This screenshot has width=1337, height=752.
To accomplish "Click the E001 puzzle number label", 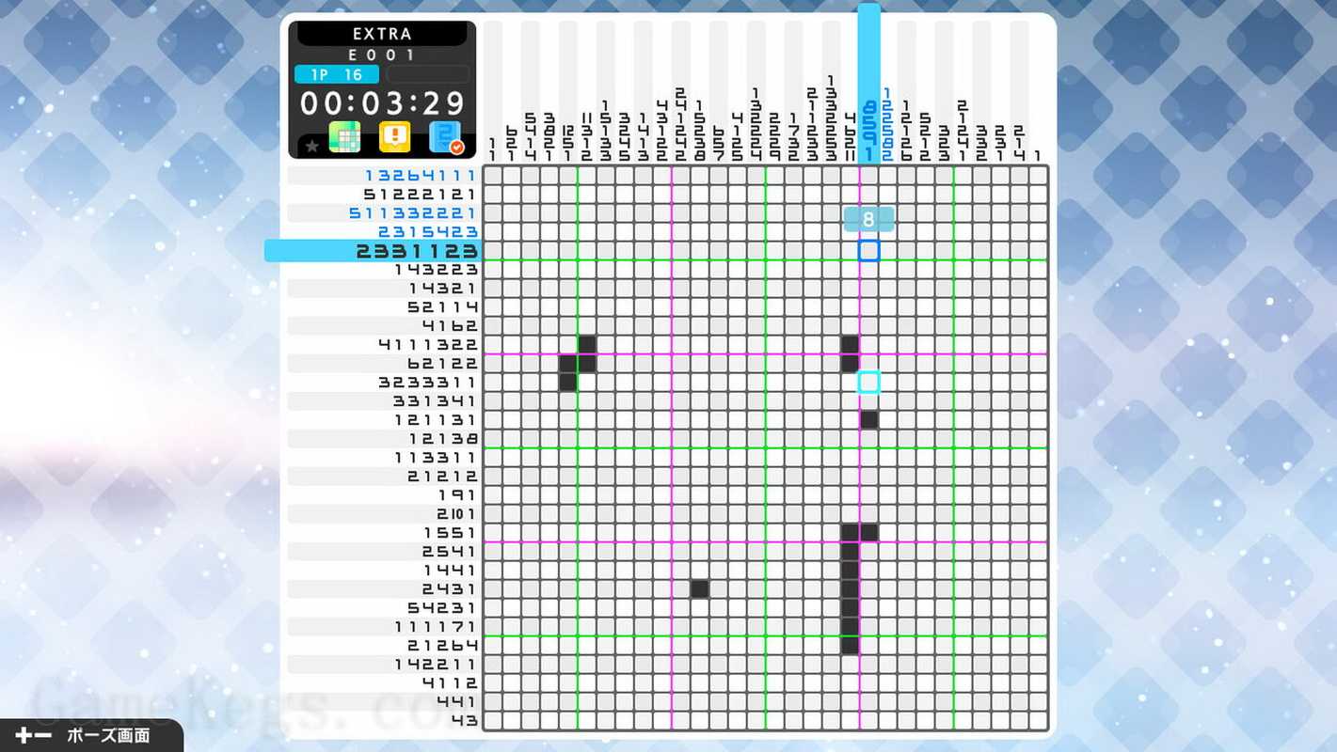I will point(382,55).
